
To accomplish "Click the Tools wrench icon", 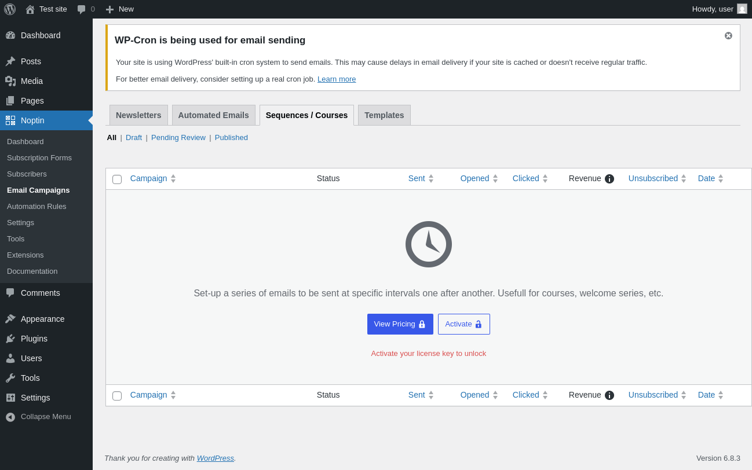I will [x=10, y=378].
